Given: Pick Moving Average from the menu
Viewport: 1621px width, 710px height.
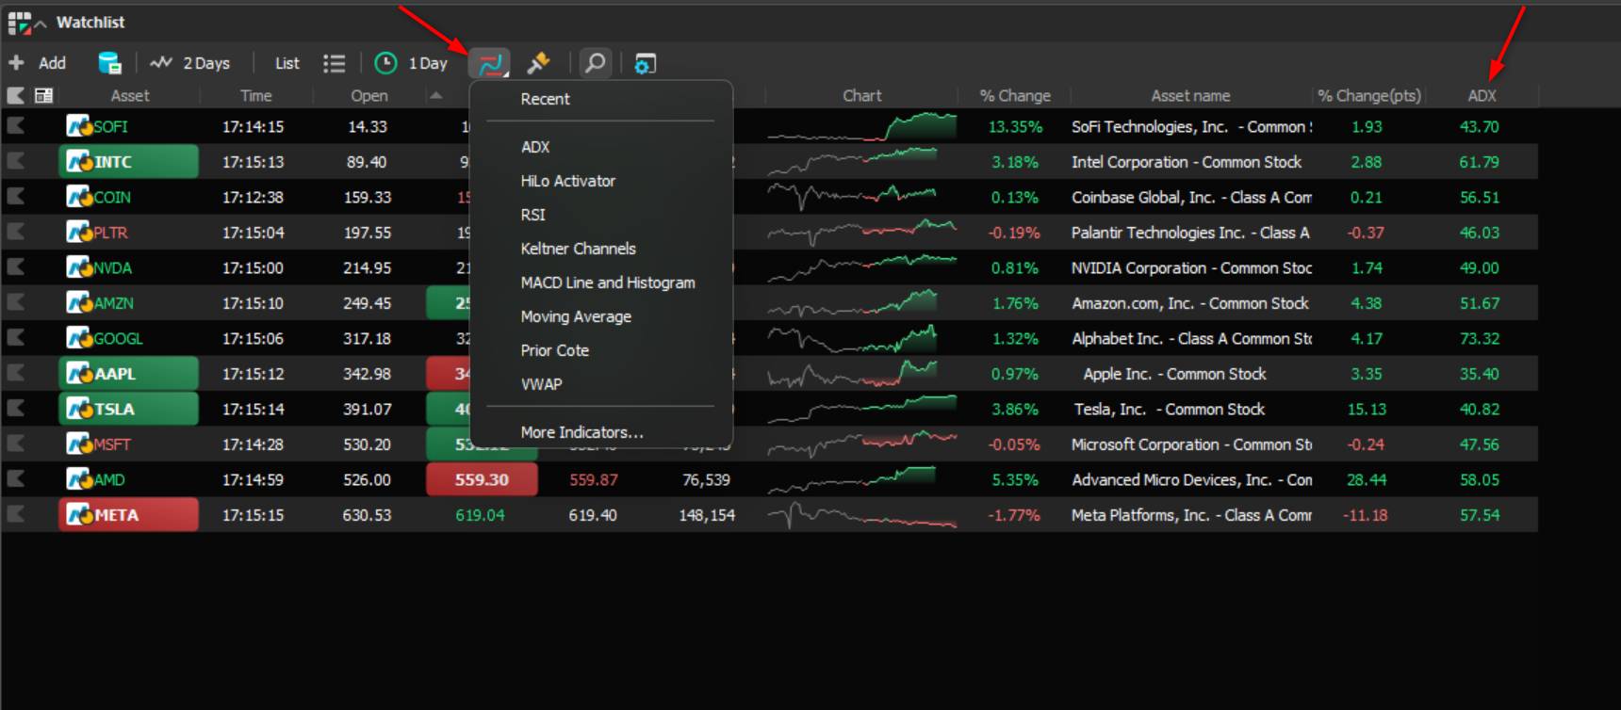Looking at the screenshot, I should point(576,316).
